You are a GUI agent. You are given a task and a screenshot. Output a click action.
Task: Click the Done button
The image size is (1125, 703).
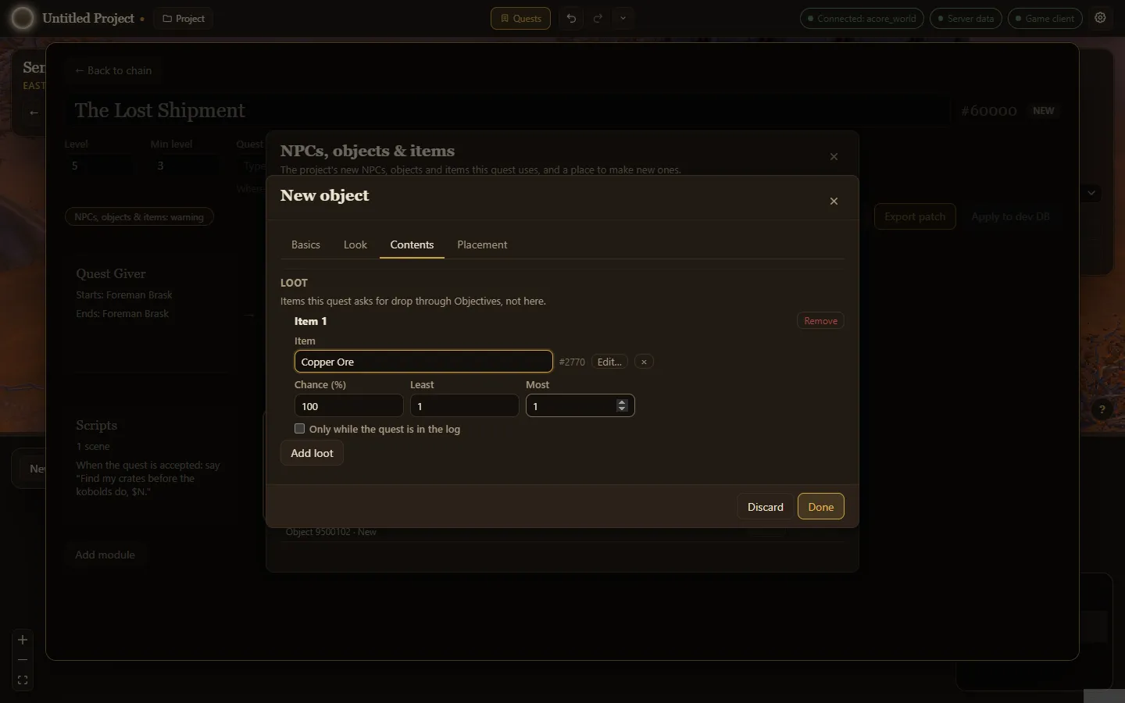[x=820, y=506]
